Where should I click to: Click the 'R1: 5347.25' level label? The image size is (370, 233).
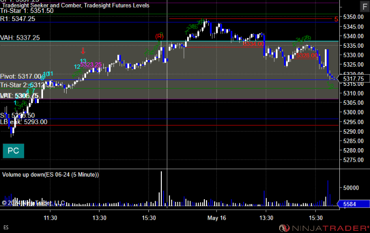tap(18, 19)
